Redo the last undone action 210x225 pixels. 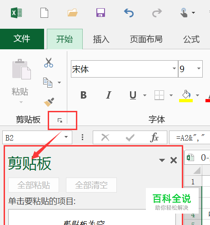(x=157, y=13)
